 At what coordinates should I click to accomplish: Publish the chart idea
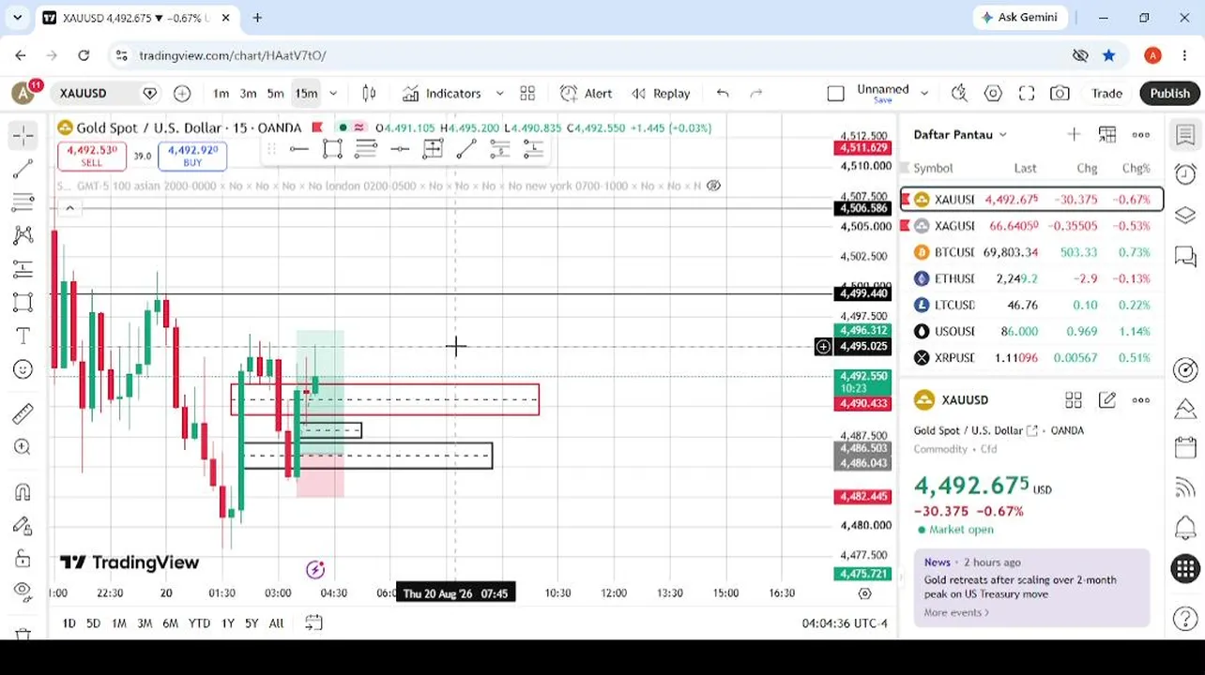[x=1169, y=93]
